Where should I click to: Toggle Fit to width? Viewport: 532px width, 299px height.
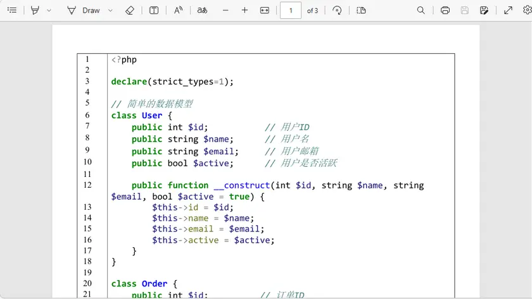click(265, 10)
